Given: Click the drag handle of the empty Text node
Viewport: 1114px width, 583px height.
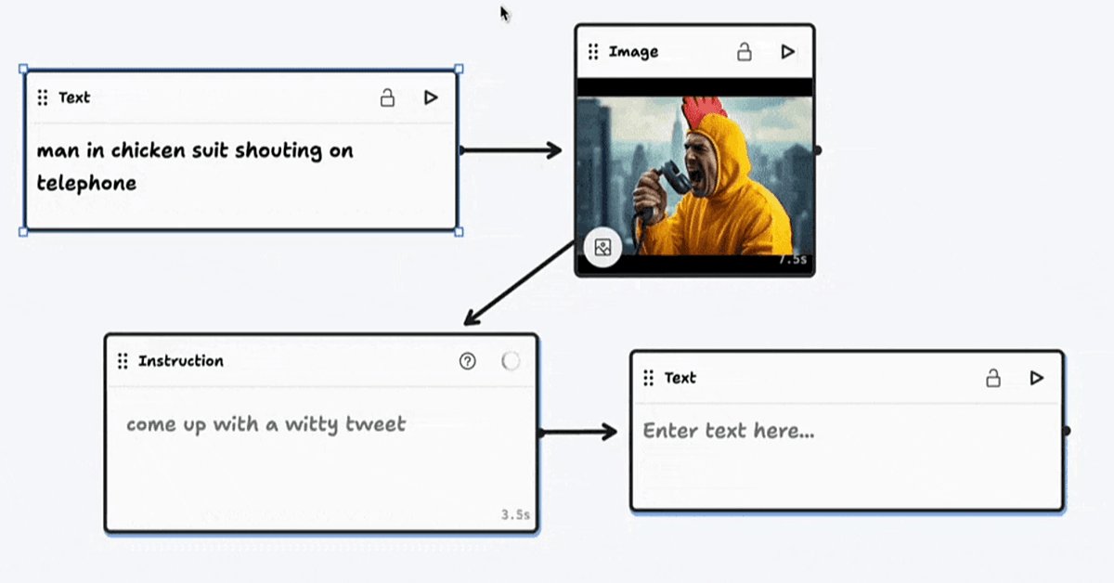Looking at the screenshot, I should tap(649, 378).
